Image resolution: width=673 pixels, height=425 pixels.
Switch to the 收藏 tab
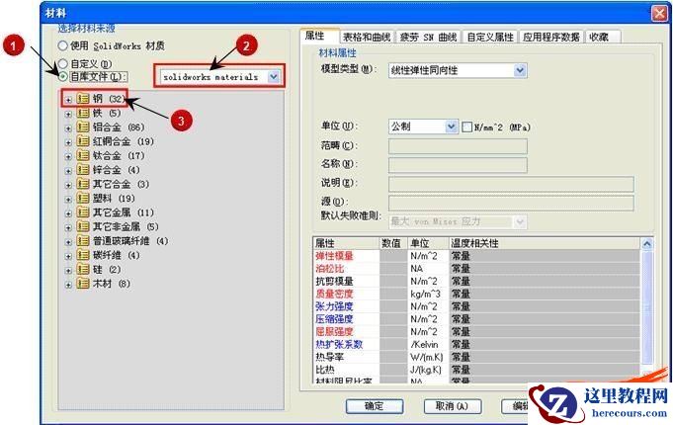pos(603,37)
